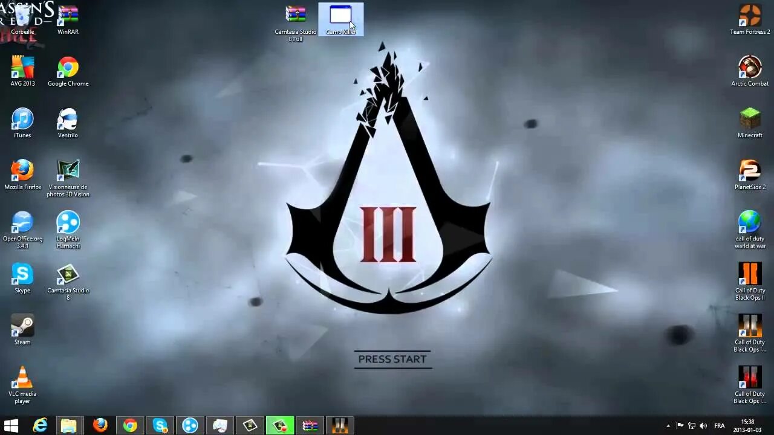
Task: Select the Arctic Combat desktop shortcut
Action: [x=750, y=71]
